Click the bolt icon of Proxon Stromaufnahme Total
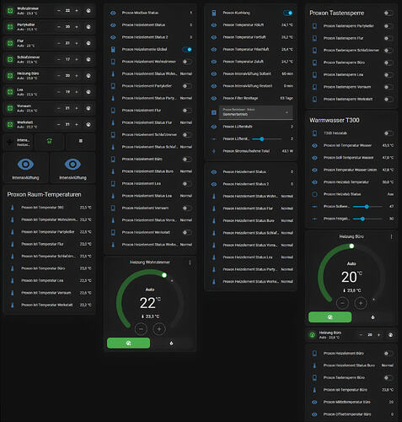 (214, 151)
